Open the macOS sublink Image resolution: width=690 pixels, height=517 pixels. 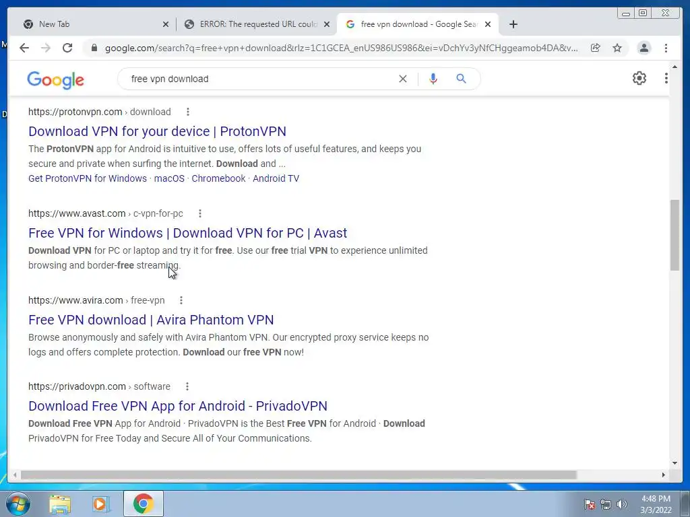pyautogui.click(x=169, y=178)
